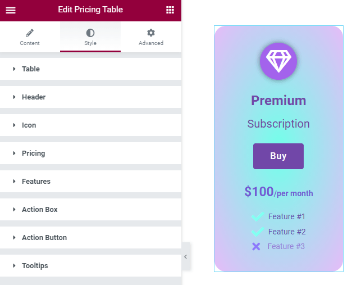The width and height of the screenshot is (352, 285).
Task: Expand the Features section
Action: 91,181
